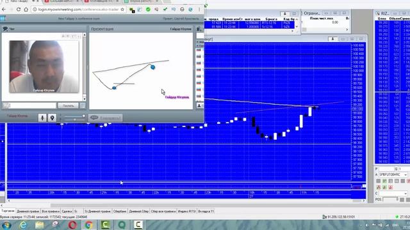The height and width of the screenshot is (230, 410).
Task: Click the first orange icon in second order row
Action: tap(378, 187)
